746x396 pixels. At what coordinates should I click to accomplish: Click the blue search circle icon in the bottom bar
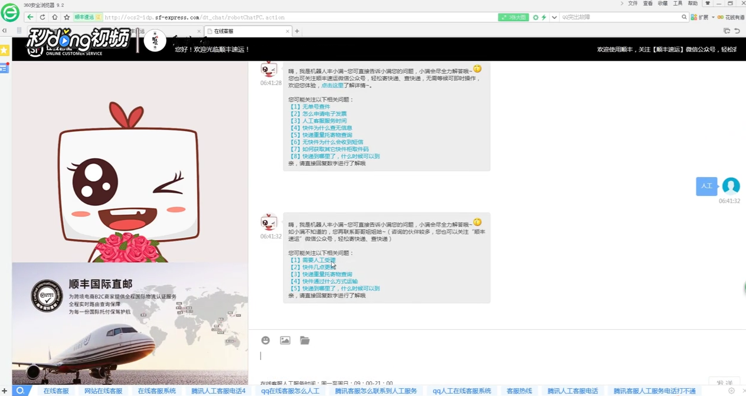point(21,391)
